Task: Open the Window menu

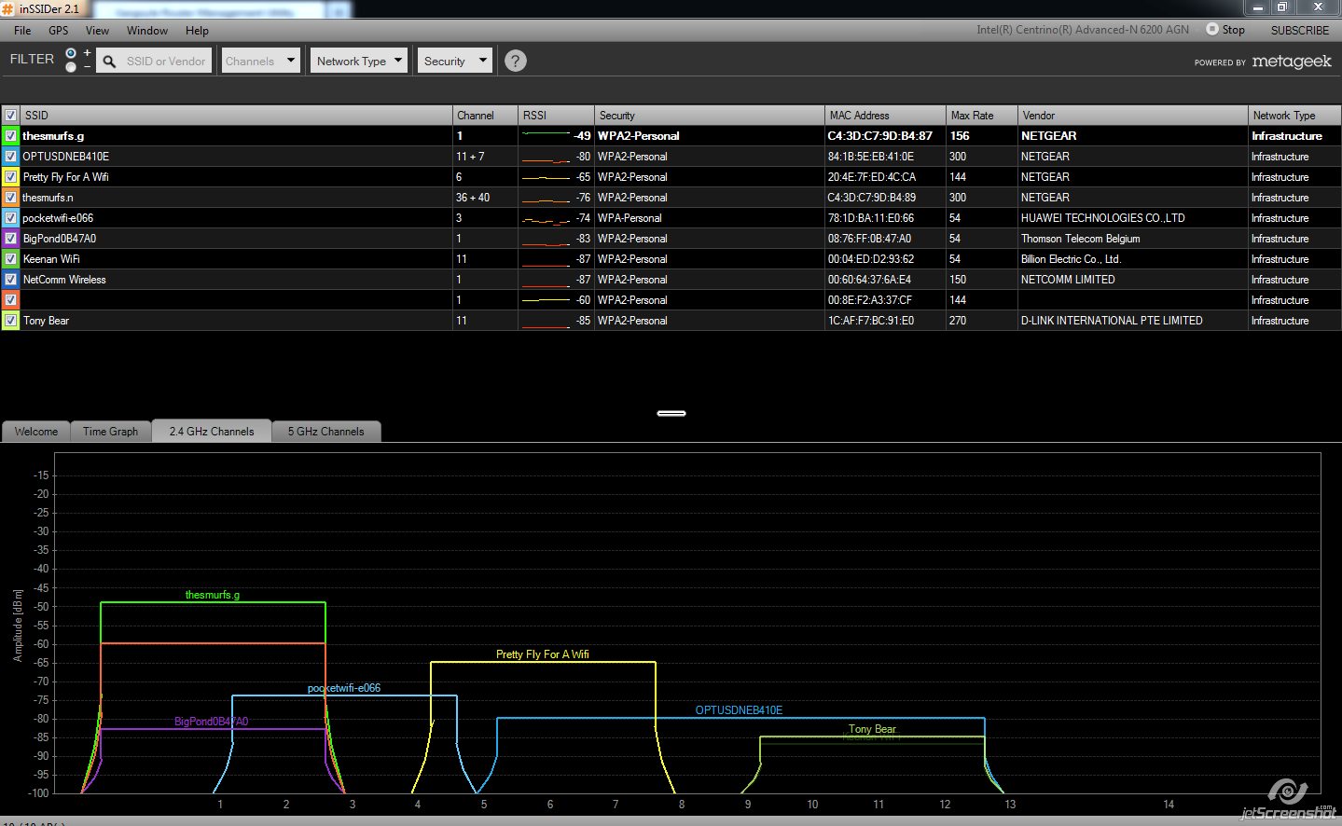Action: tap(147, 31)
